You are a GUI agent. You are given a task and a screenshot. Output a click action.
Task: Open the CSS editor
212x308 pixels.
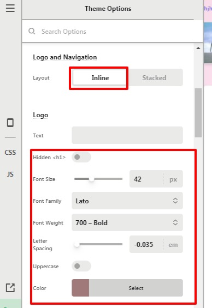coord(10,153)
